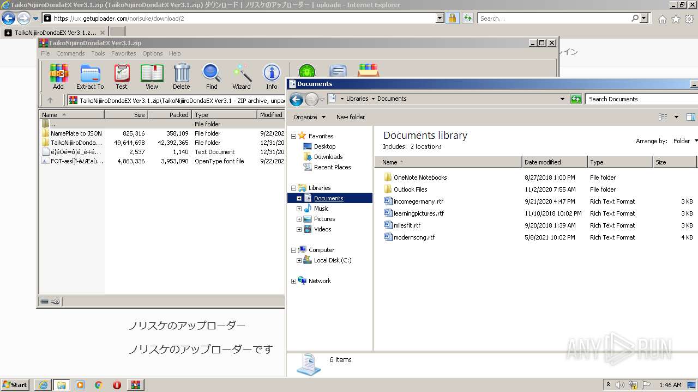
Task: Select Videos library in navigation pane
Action: [323, 229]
